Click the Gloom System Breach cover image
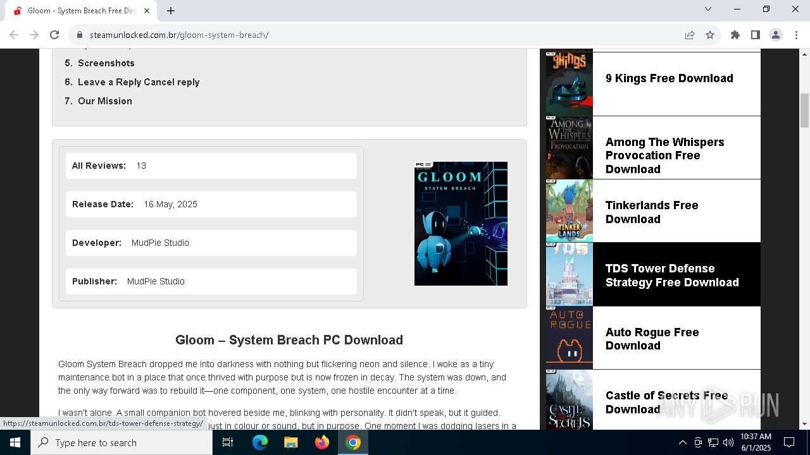 pos(461,224)
